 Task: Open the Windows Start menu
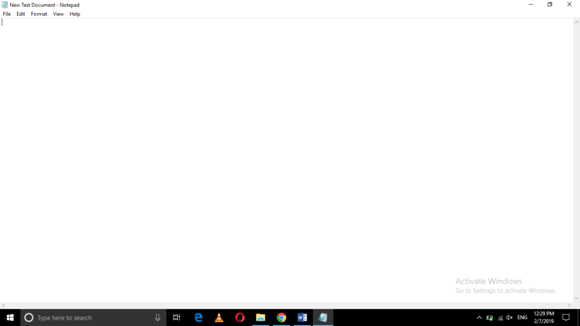point(10,318)
